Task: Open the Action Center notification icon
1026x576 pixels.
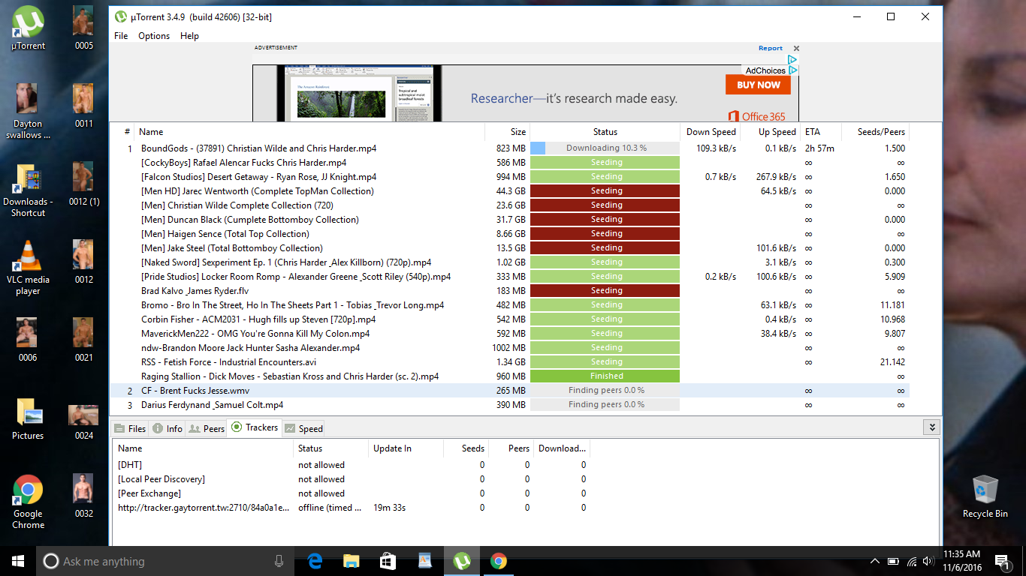Action: (1001, 561)
